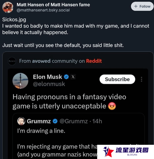Click the X affiliation badge icon
The height and width of the screenshot is (159, 154).
click(73, 77)
